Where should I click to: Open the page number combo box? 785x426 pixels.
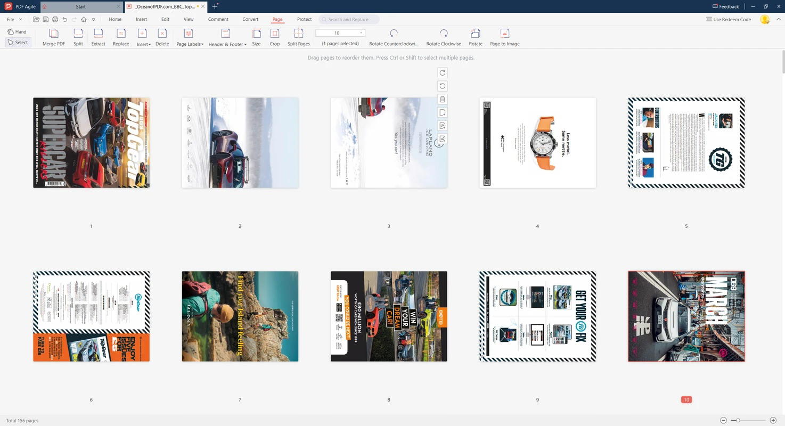pos(340,33)
